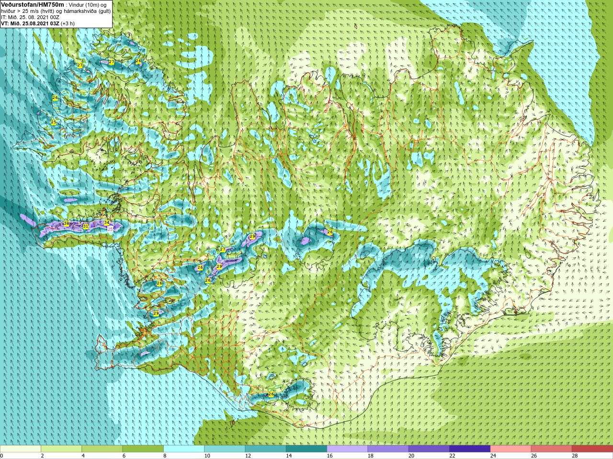
Task: Click the 6–8 m/s legend color swatch
Action: 143,449
